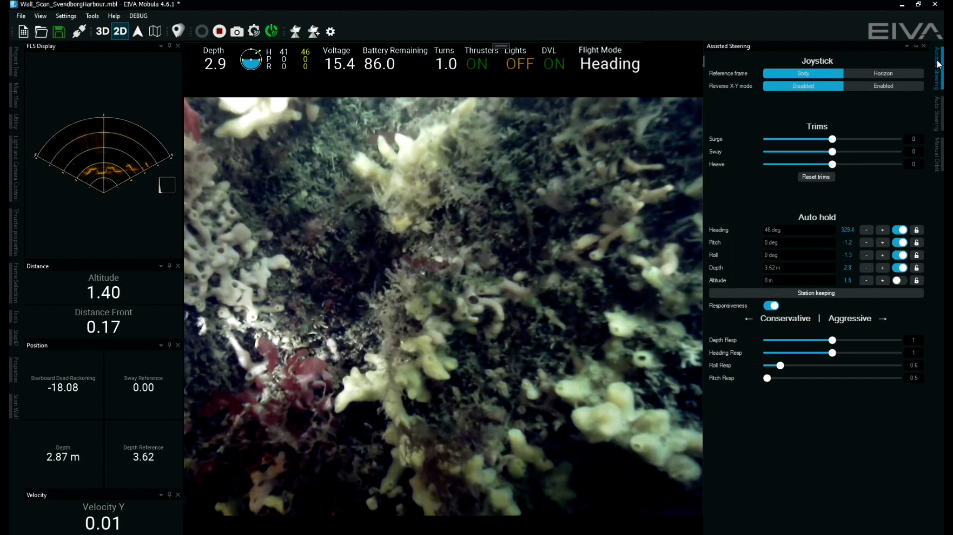Toggle the Altitude auto hold switch
Image resolution: width=953 pixels, height=535 pixels.
[899, 281]
